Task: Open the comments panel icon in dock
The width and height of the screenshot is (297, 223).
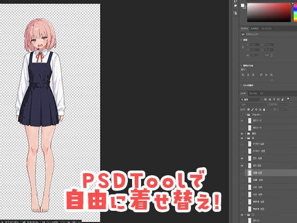Action: coord(235,6)
